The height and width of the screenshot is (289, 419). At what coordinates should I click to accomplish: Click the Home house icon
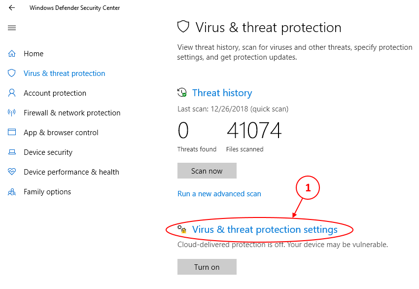pyautogui.click(x=12, y=54)
